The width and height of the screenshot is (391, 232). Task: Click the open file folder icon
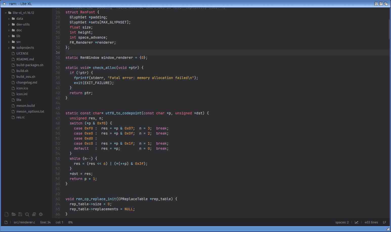tap(14, 214)
